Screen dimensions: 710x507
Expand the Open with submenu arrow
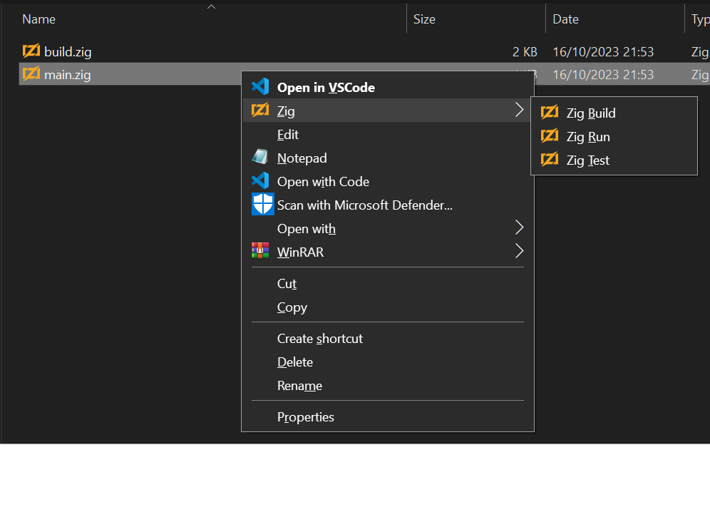pyautogui.click(x=520, y=228)
